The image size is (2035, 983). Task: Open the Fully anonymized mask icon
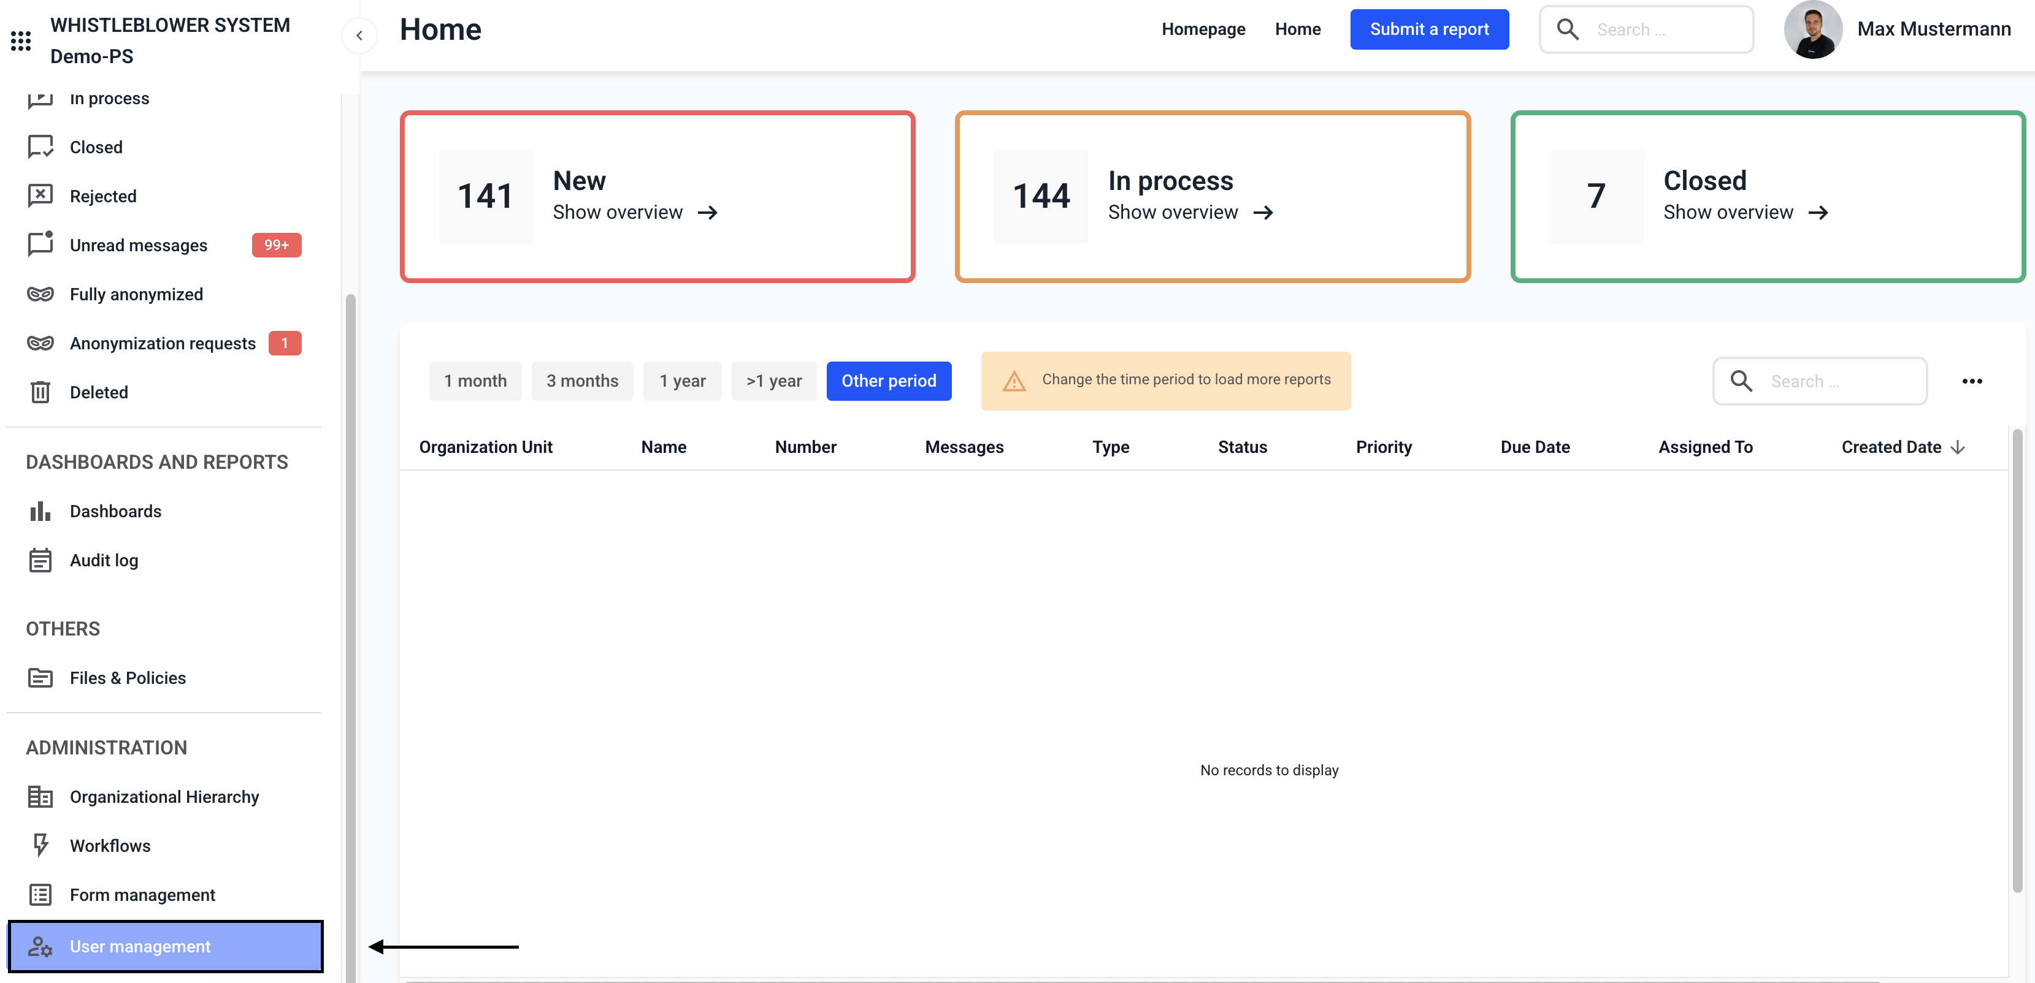click(x=40, y=295)
